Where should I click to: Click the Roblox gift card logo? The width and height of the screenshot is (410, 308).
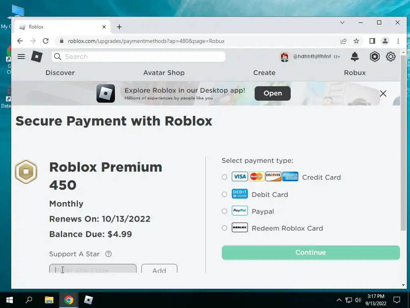239,227
